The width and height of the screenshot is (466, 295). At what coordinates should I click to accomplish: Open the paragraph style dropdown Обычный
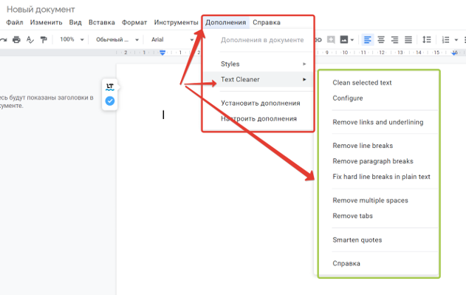tap(117, 39)
